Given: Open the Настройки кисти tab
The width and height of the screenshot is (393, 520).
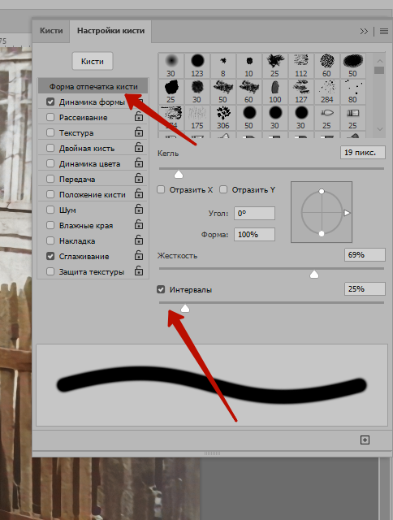Looking at the screenshot, I should [x=110, y=31].
